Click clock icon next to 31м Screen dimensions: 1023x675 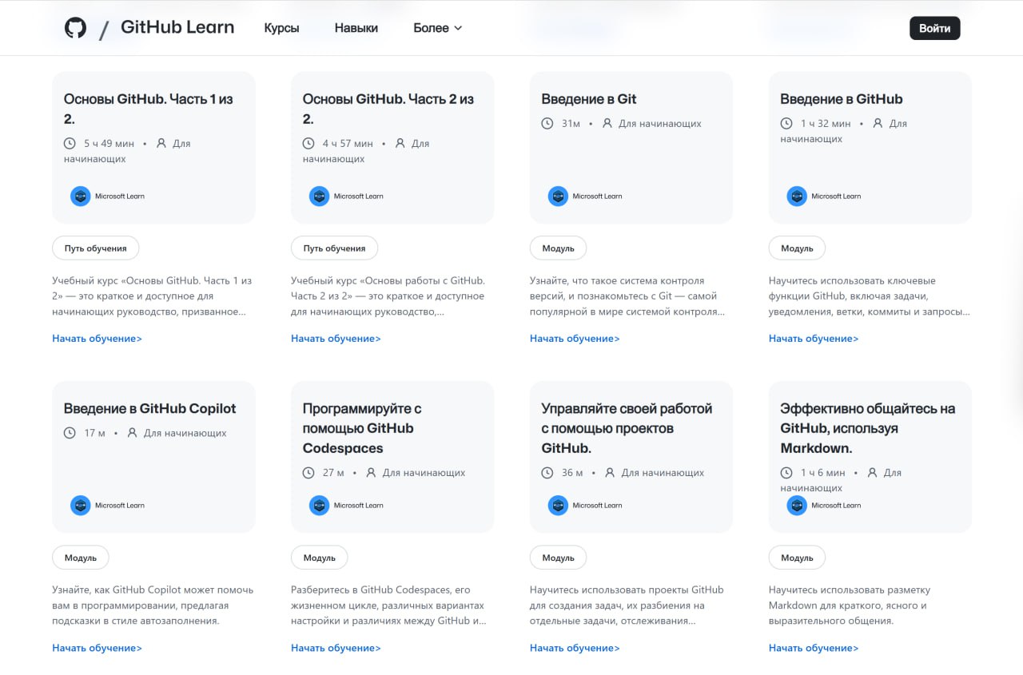click(x=547, y=124)
